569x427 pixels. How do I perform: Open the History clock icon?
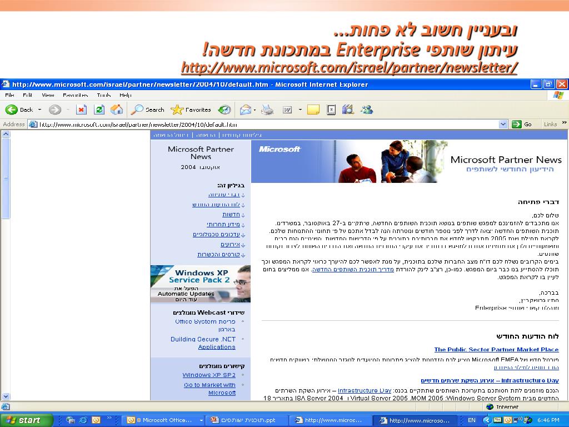(224, 110)
